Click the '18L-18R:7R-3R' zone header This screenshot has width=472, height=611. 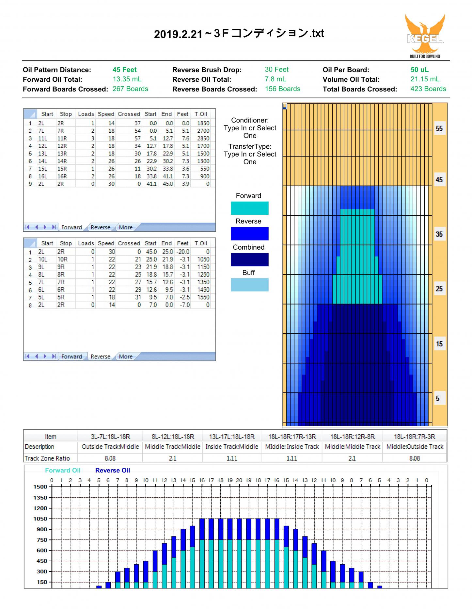415,437
